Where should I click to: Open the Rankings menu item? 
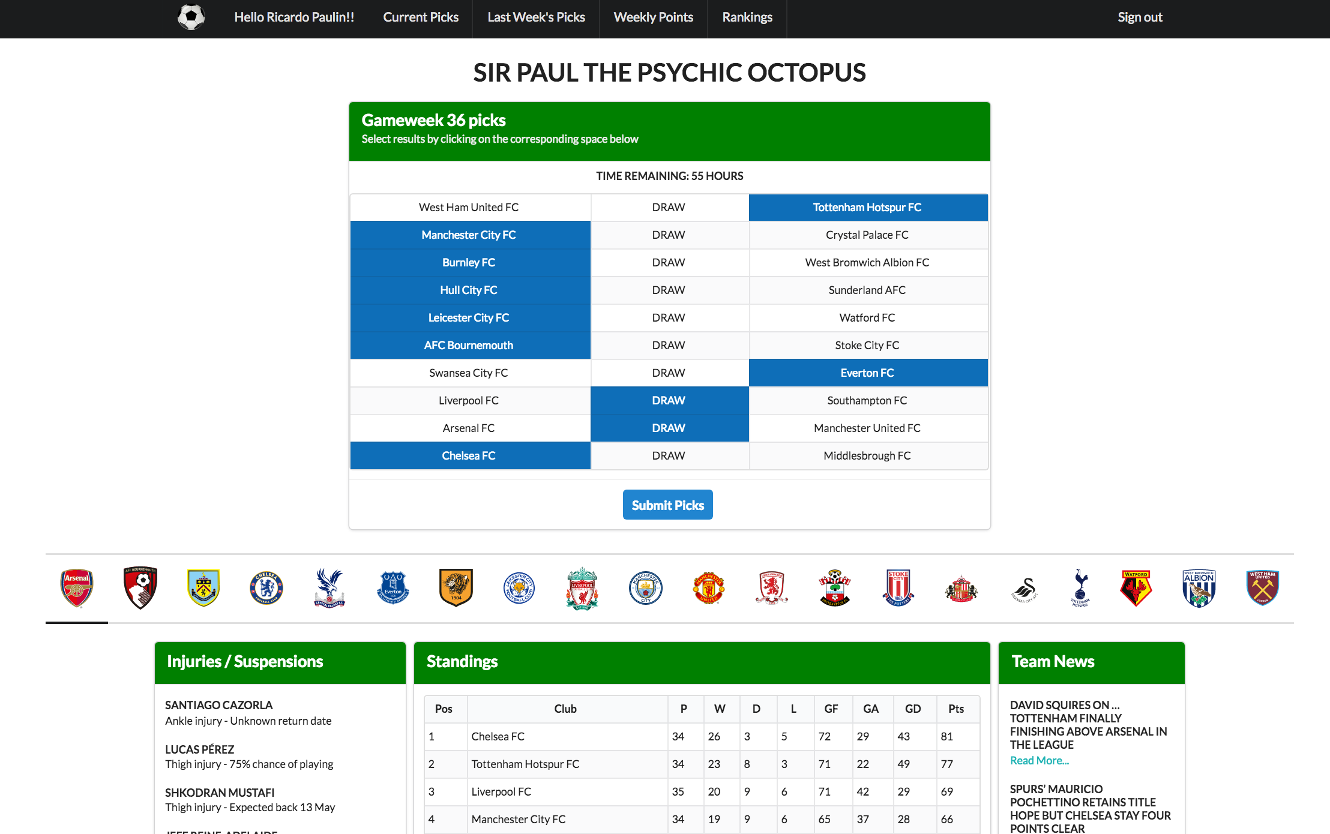click(x=747, y=17)
